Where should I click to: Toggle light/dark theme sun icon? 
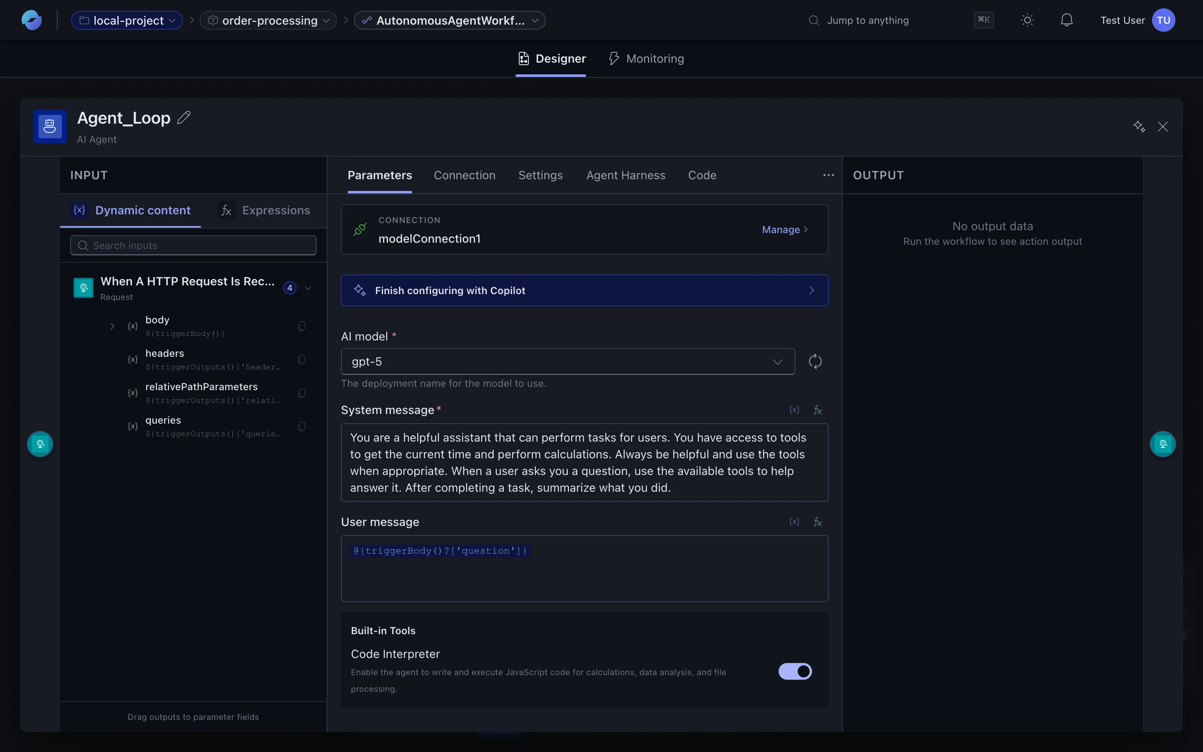pos(1027,20)
